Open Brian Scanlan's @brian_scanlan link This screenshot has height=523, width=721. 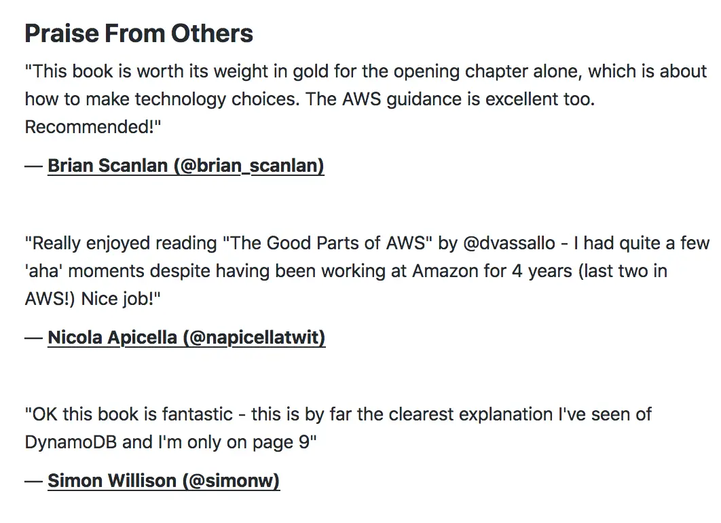[x=185, y=166]
